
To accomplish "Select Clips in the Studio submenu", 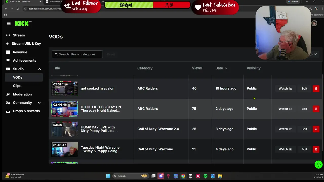I will (17, 86).
